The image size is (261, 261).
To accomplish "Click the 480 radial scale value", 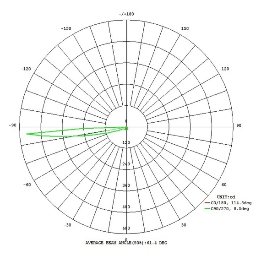I will pyautogui.click(x=126, y=207).
